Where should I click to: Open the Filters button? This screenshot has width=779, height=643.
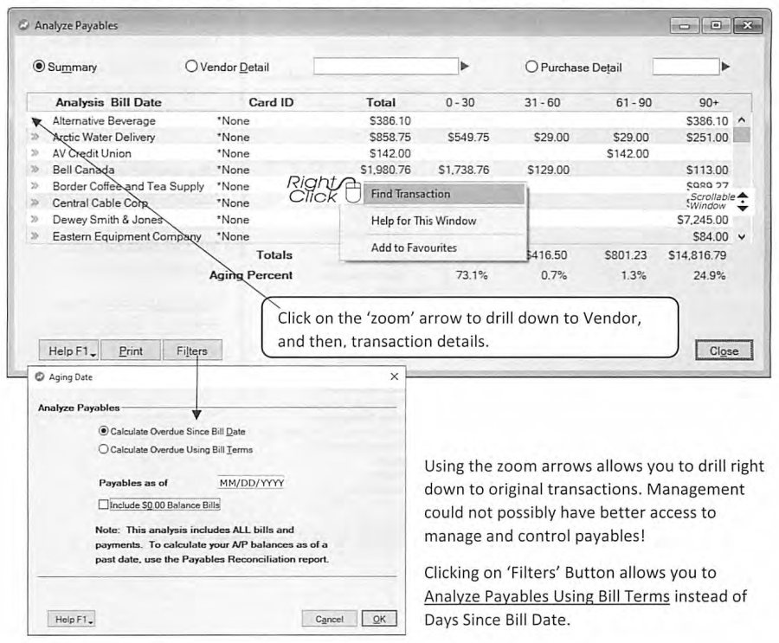(x=192, y=350)
